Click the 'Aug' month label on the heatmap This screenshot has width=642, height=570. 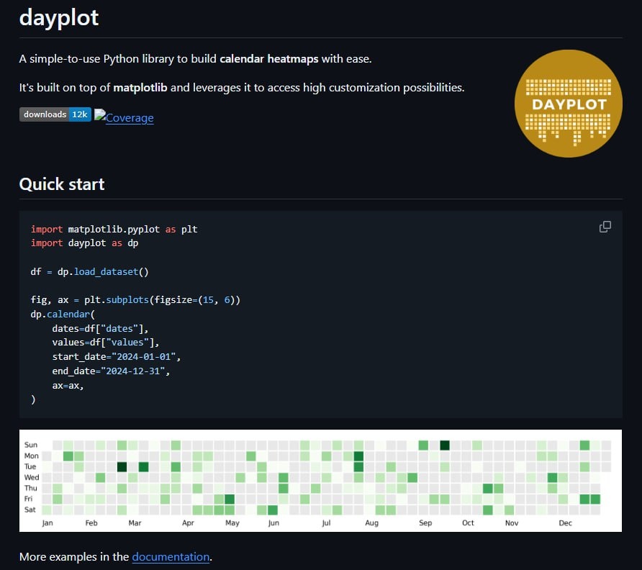(x=372, y=523)
